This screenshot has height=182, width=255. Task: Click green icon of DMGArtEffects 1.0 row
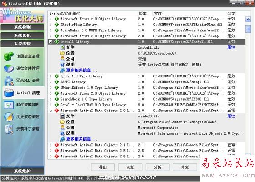(x=56, y=87)
